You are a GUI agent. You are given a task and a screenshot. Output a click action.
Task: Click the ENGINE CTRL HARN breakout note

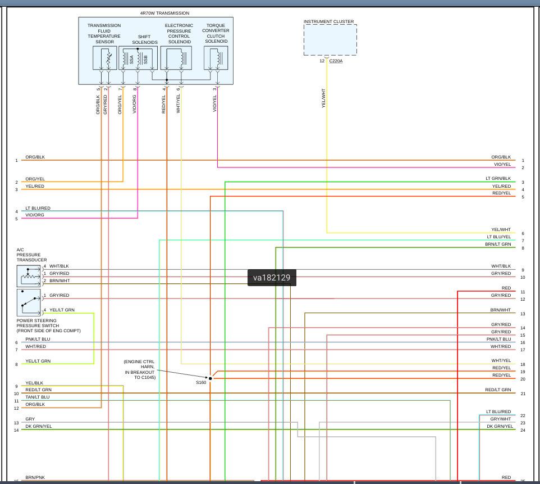coord(139,369)
